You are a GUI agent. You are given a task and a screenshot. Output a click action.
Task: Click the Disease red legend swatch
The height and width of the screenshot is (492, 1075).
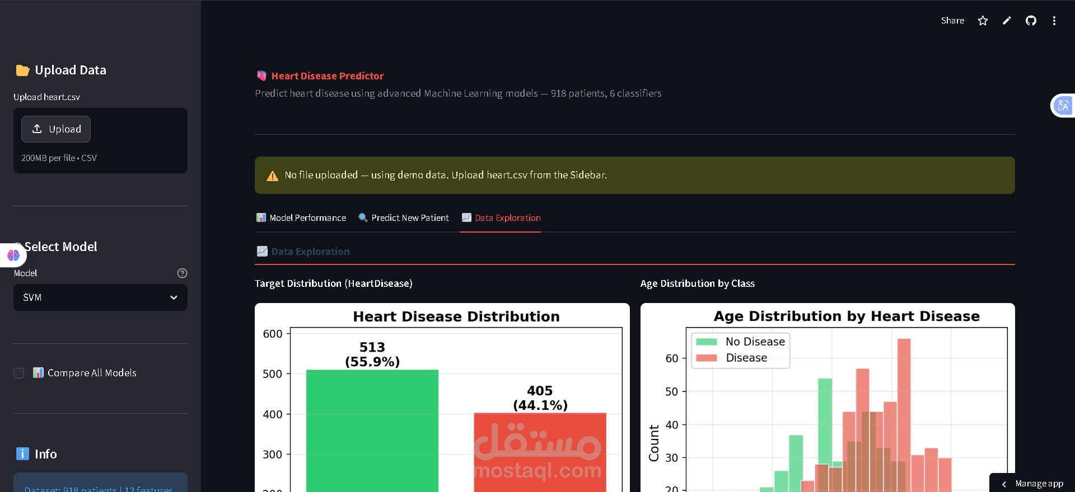707,358
